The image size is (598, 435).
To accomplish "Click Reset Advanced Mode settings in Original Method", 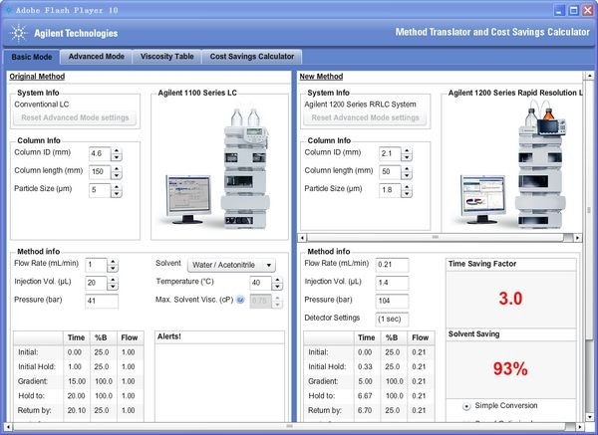I will coord(75,117).
